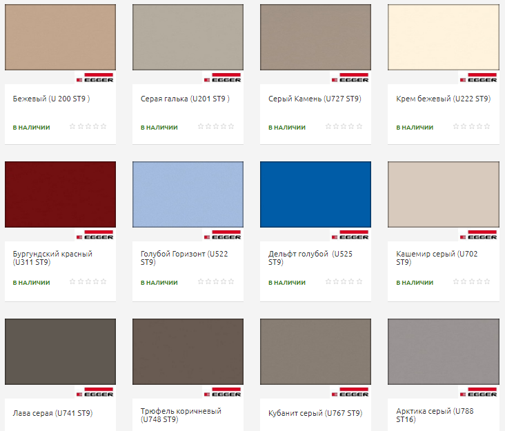Open the cream beige color image

click(x=443, y=37)
